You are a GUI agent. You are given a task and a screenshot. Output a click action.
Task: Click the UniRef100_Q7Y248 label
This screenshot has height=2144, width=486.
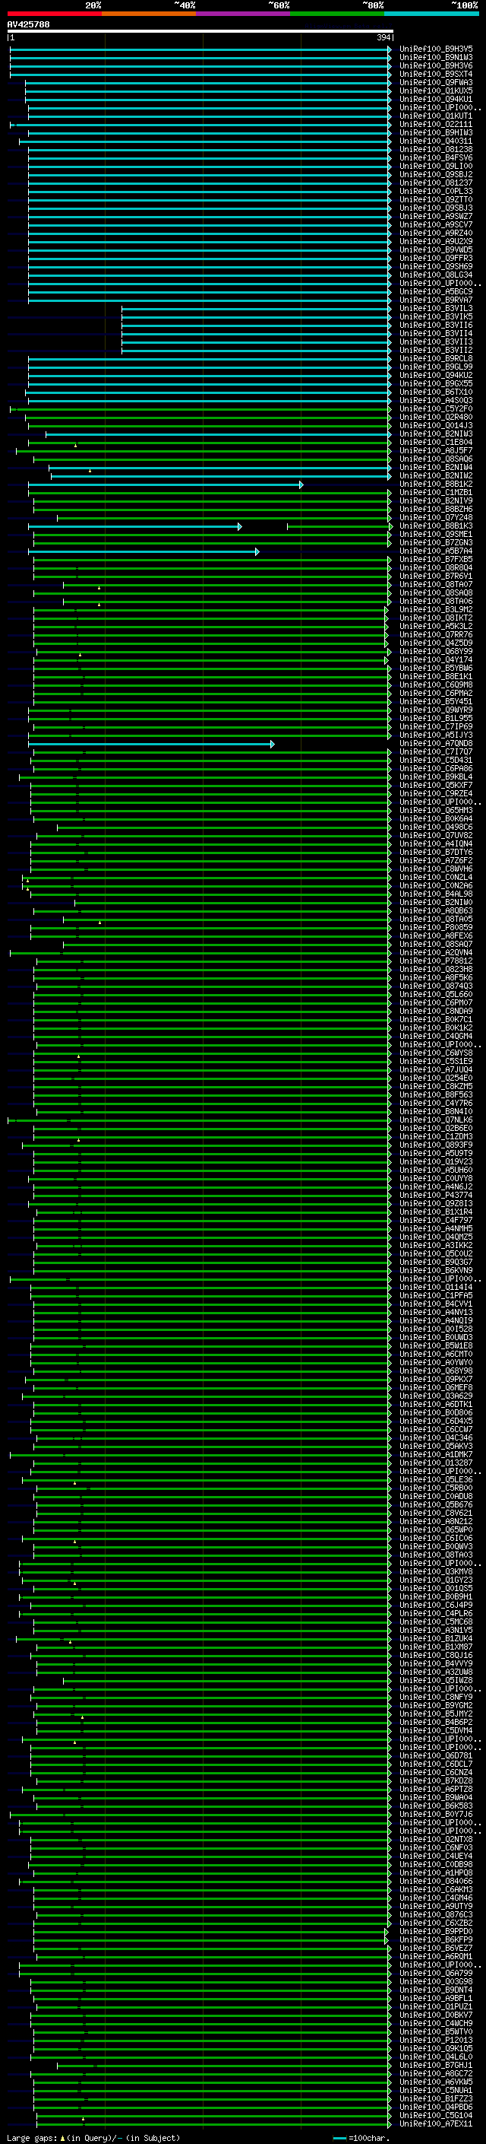click(436, 518)
